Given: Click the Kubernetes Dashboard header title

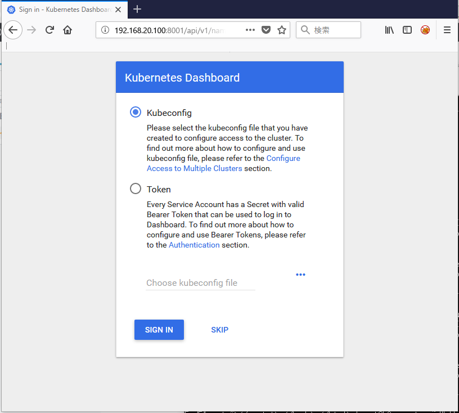Looking at the screenshot, I should [182, 78].
